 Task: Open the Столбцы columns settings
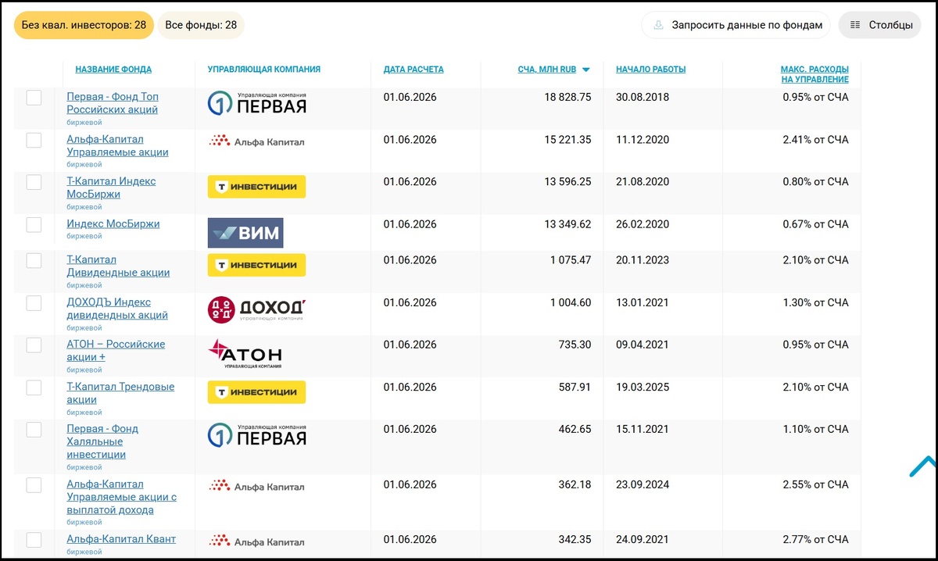(881, 25)
